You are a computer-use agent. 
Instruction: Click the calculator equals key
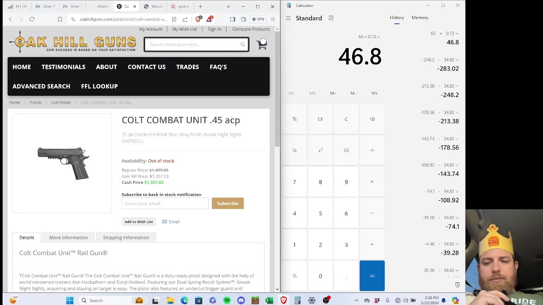(372, 276)
